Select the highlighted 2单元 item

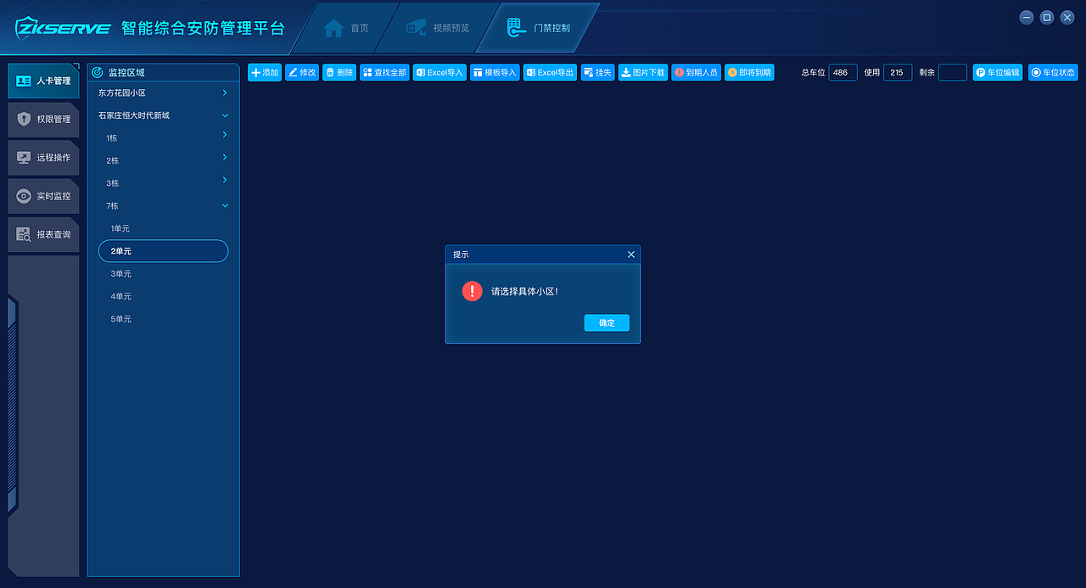tap(163, 251)
